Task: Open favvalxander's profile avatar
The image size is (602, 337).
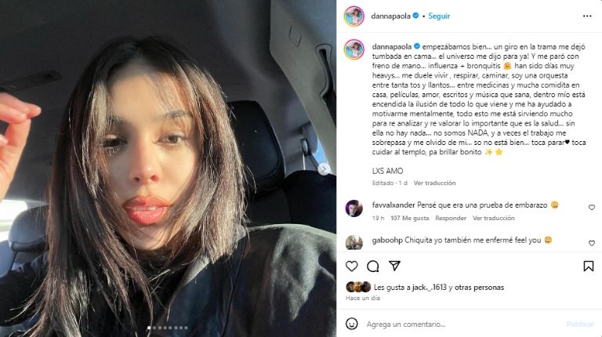Action: [354, 208]
